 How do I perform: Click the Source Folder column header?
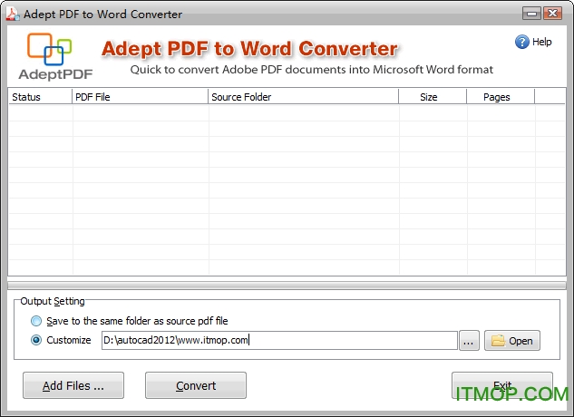tap(304, 97)
